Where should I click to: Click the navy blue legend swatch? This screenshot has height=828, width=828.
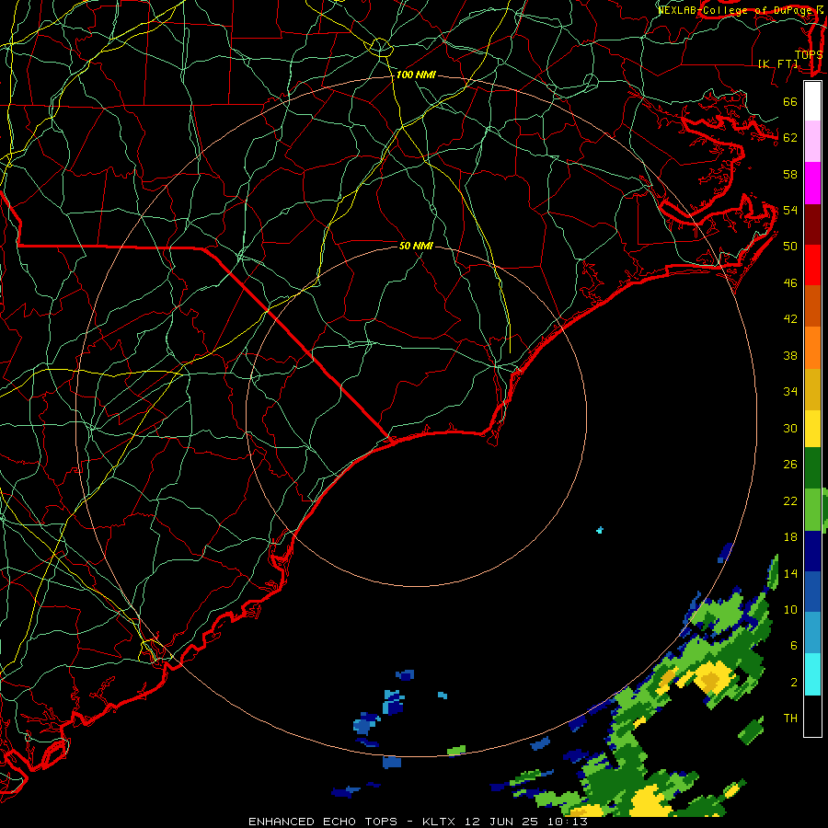(x=812, y=551)
